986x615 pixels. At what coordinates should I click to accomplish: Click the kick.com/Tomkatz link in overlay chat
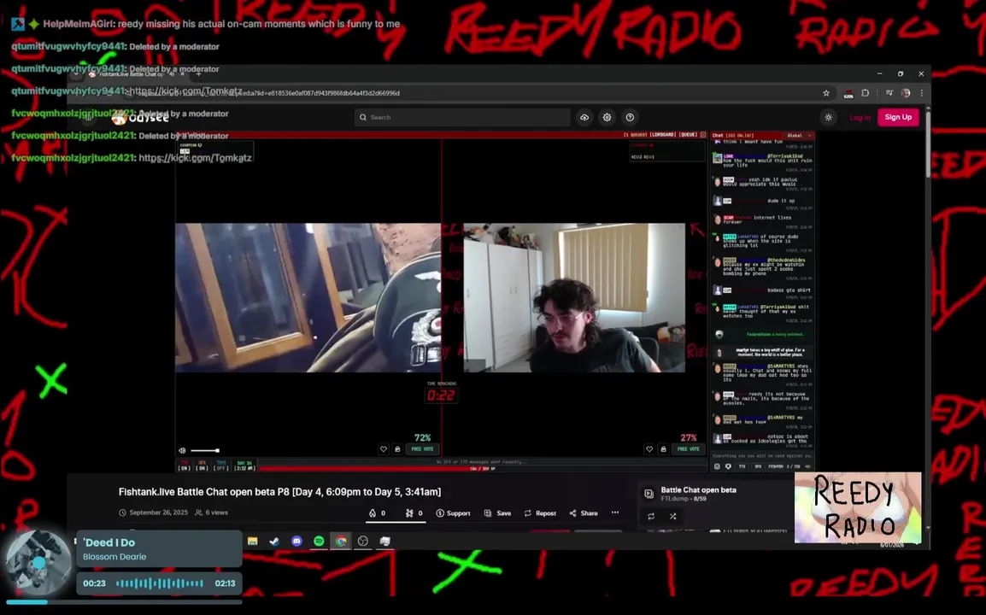tap(195, 158)
